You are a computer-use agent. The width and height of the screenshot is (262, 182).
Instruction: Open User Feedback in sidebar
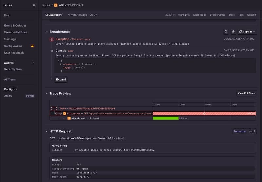[x=14, y=53]
